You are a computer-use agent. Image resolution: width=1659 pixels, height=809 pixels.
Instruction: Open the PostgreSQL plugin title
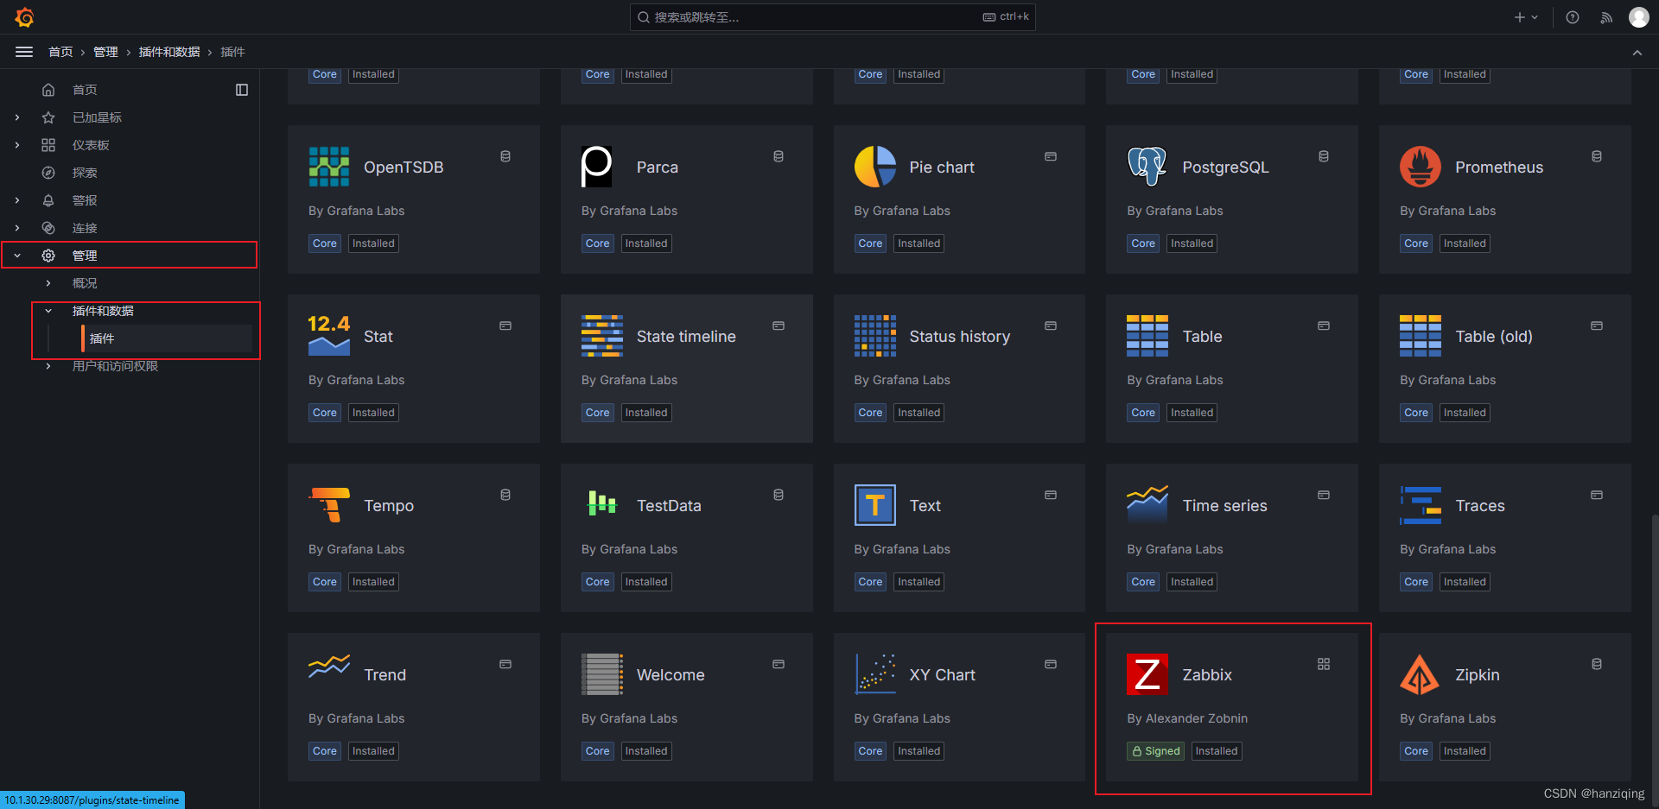coord(1225,167)
